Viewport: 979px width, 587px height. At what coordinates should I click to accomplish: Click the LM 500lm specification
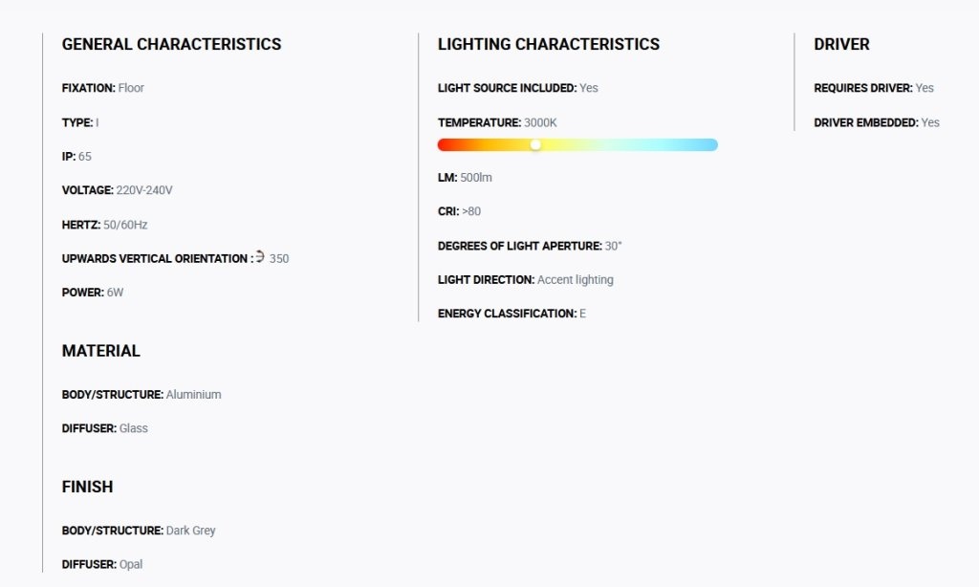click(x=466, y=178)
